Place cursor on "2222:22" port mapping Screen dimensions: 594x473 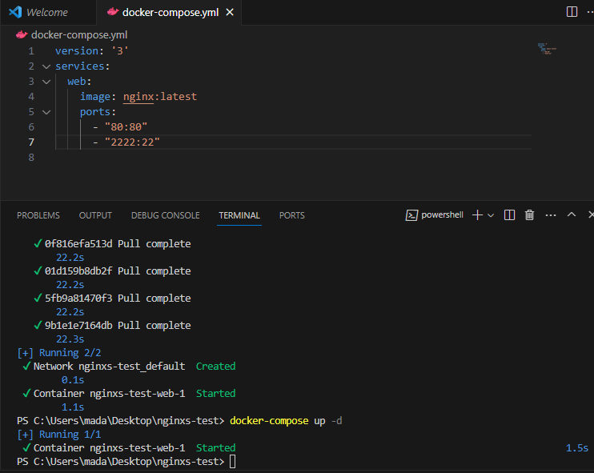pyautogui.click(x=132, y=142)
